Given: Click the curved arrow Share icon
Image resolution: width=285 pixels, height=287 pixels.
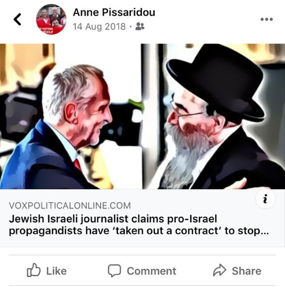Looking at the screenshot, I should (219, 270).
